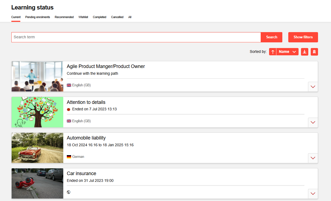Switch to the Completed tab
The image size is (331, 201).
click(x=100, y=17)
